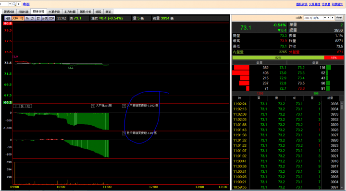Toggle the orange 大戶 toolbar button
The height and width of the screenshot is (191, 346).
(15, 18)
